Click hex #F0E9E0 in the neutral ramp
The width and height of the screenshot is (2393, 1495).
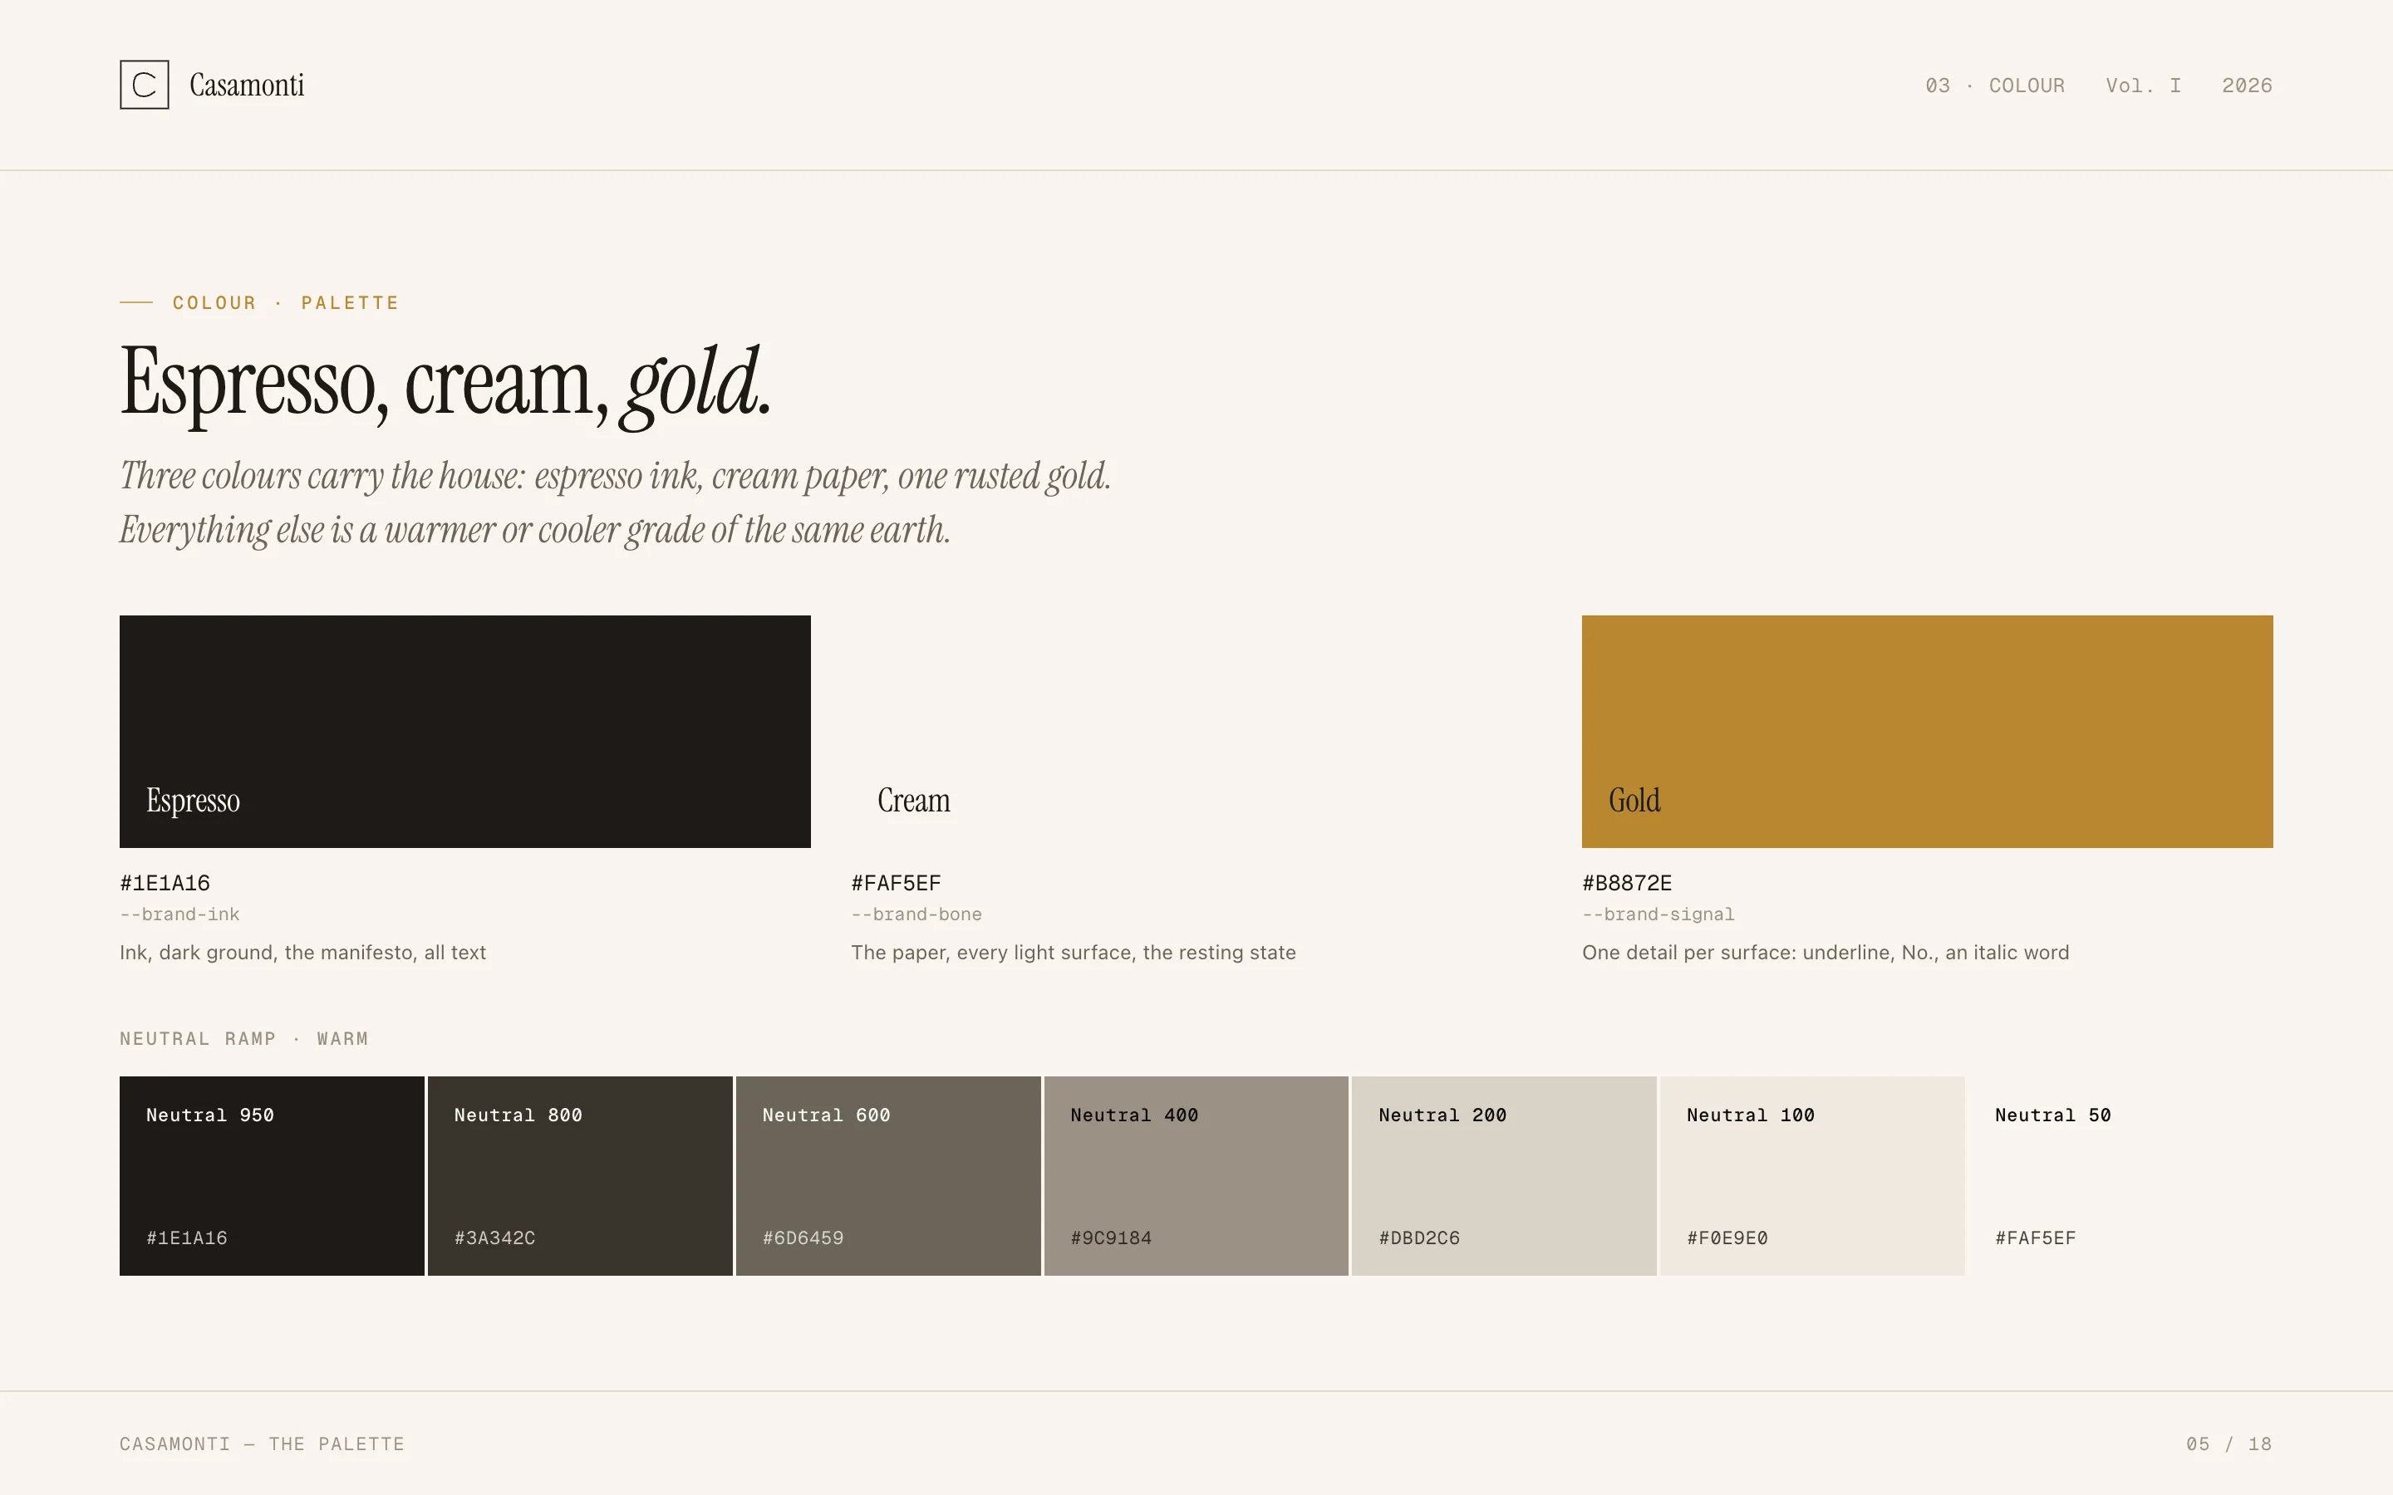pos(1727,1238)
